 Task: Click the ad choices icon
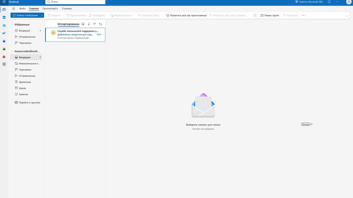pos(312,124)
